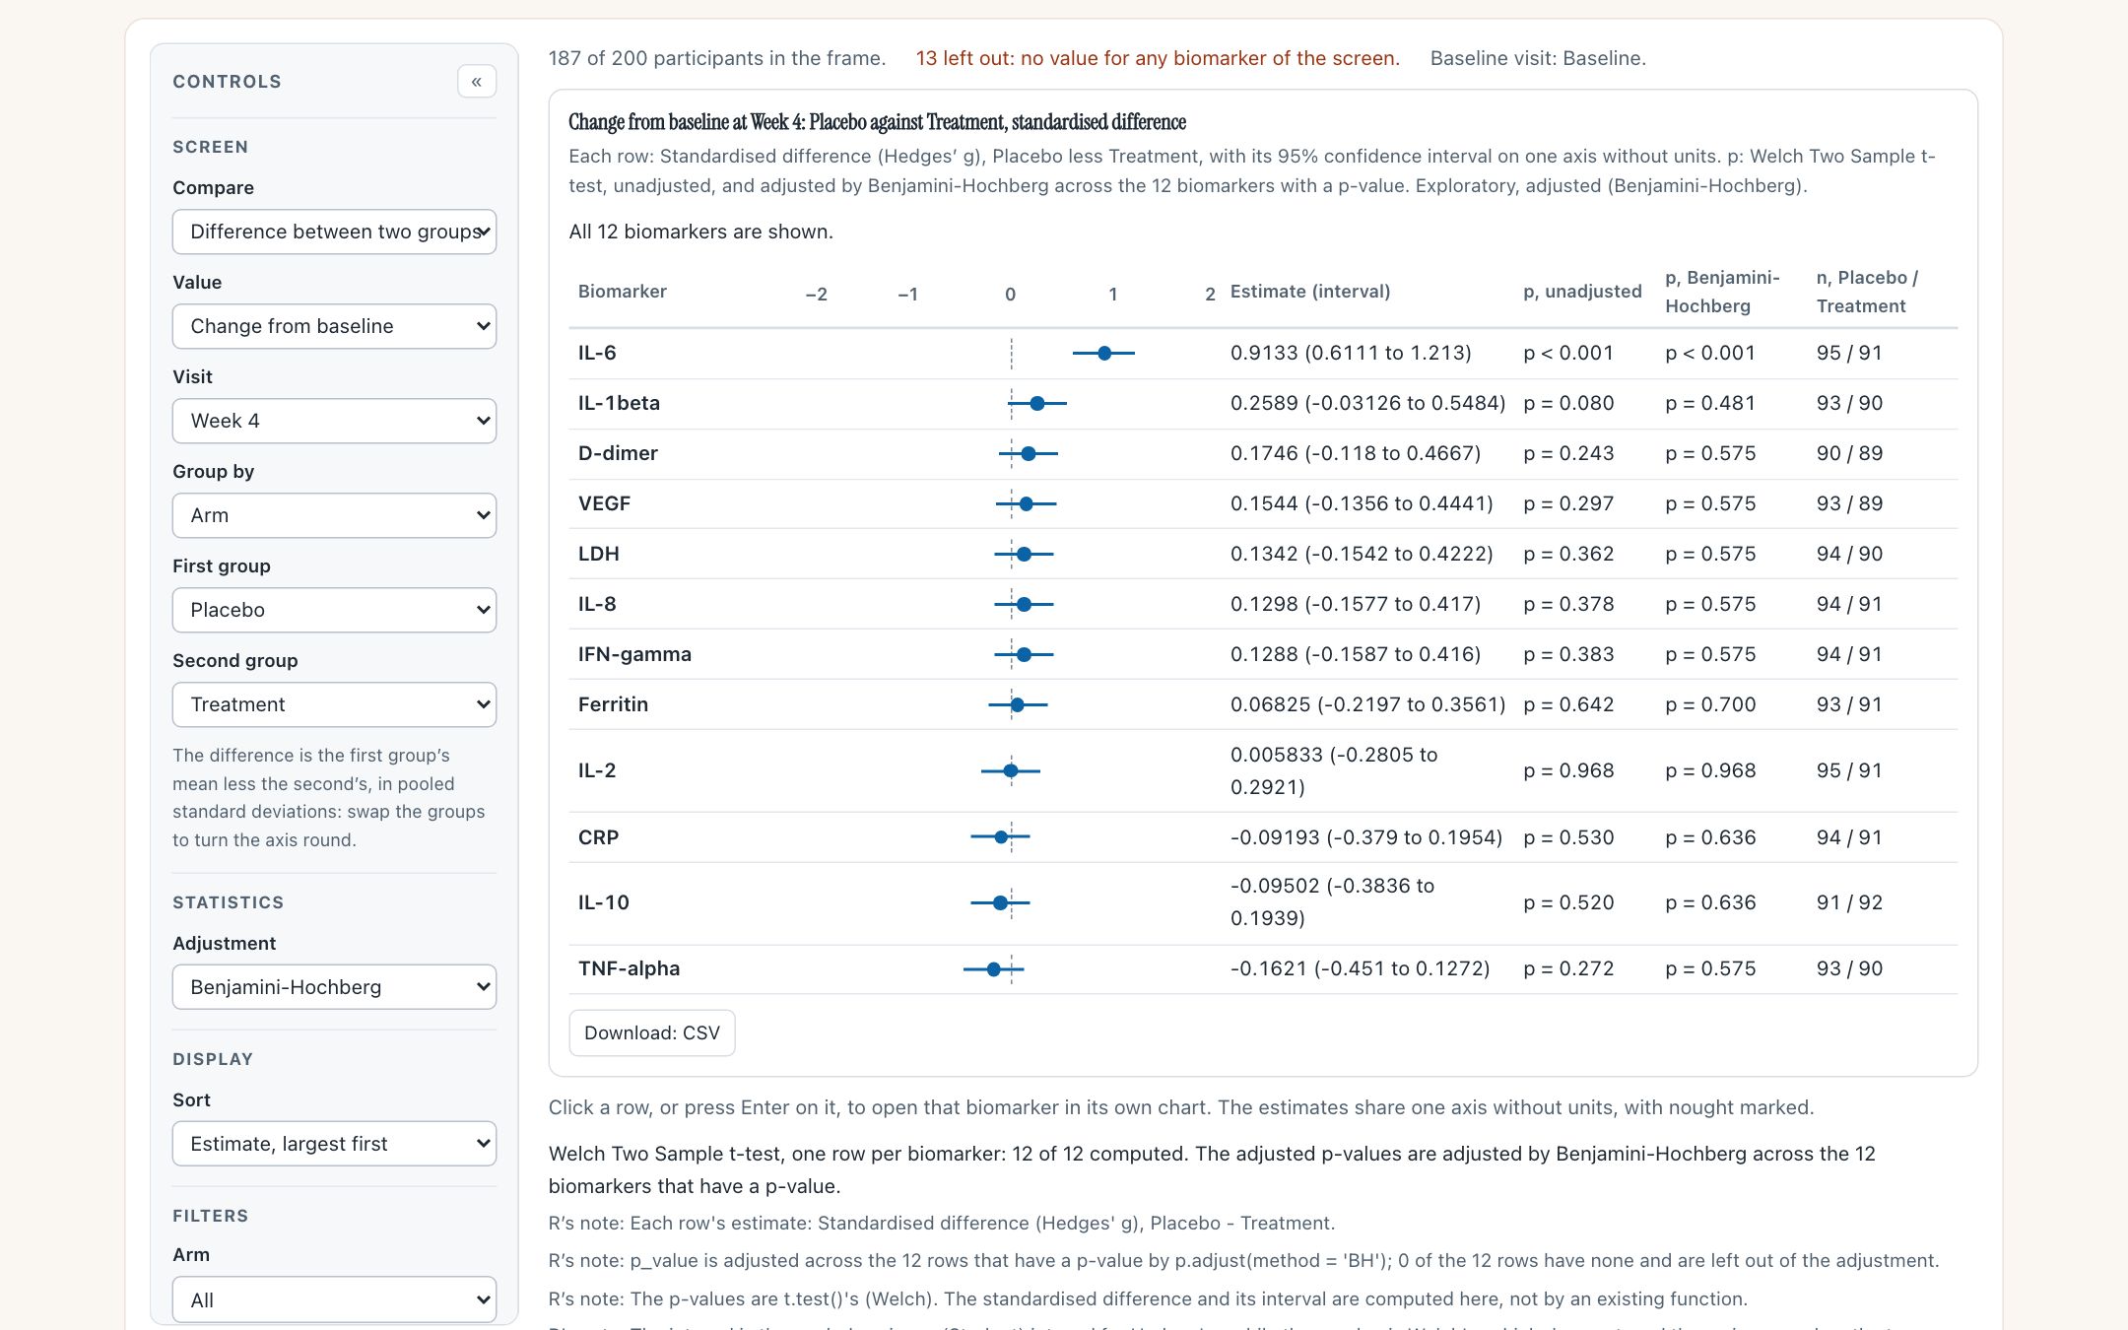
Task: Open the Sort dropdown
Action: [x=334, y=1144]
